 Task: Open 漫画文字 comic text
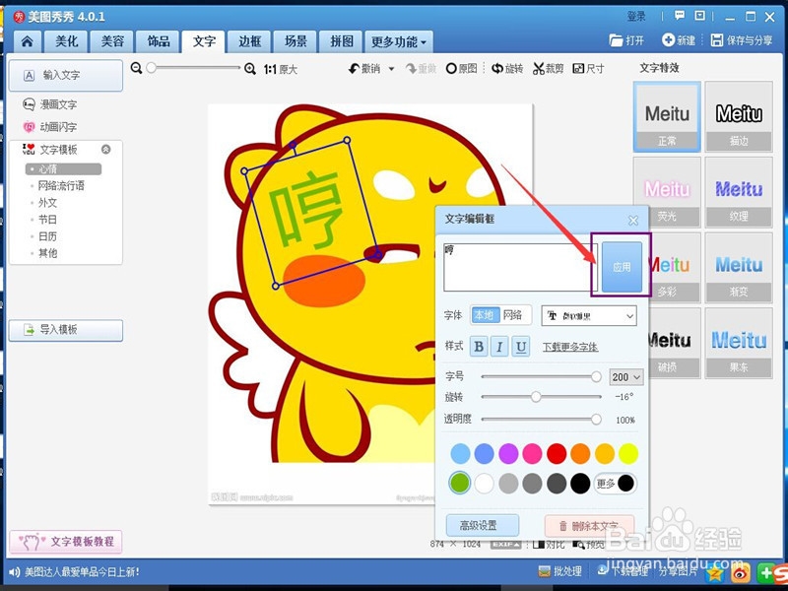[x=50, y=104]
